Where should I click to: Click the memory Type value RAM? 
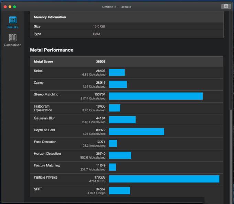[x=96, y=34]
